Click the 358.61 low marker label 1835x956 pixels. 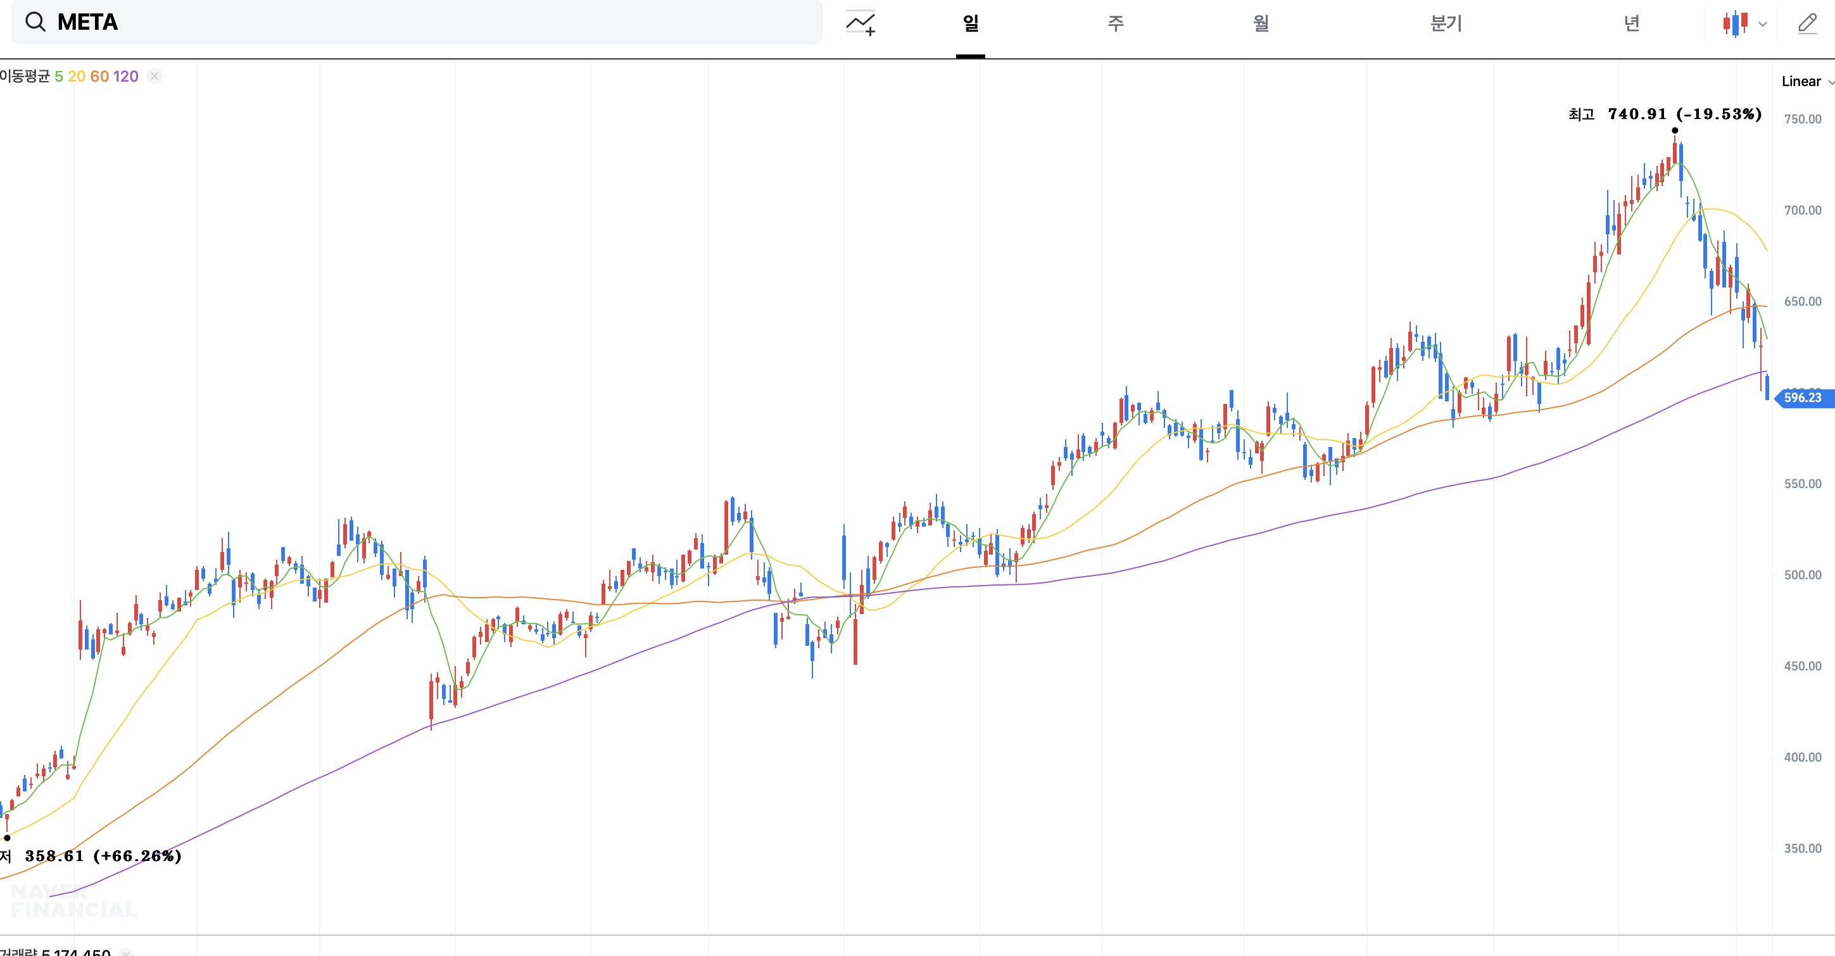point(91,855)
